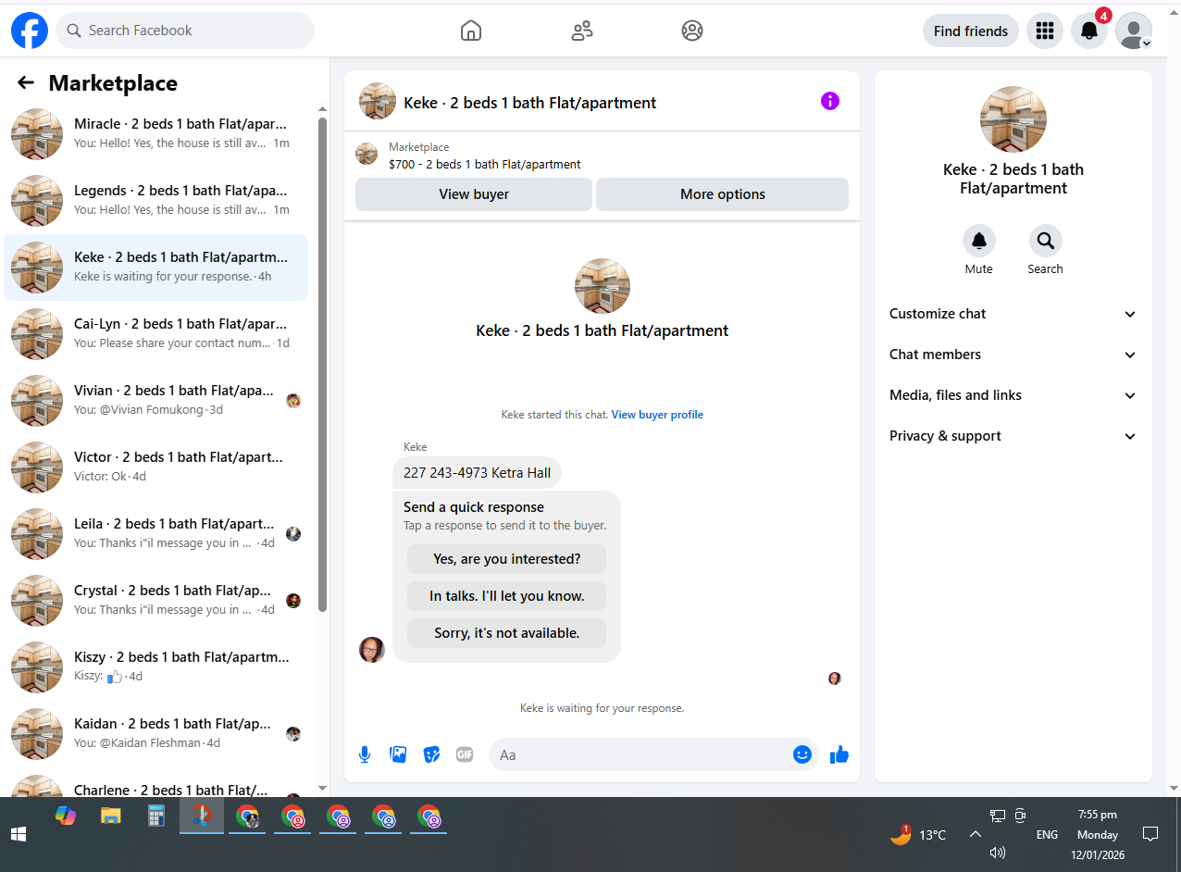
Task: Expand Chat members section
Action: (x=1013, y=355)
